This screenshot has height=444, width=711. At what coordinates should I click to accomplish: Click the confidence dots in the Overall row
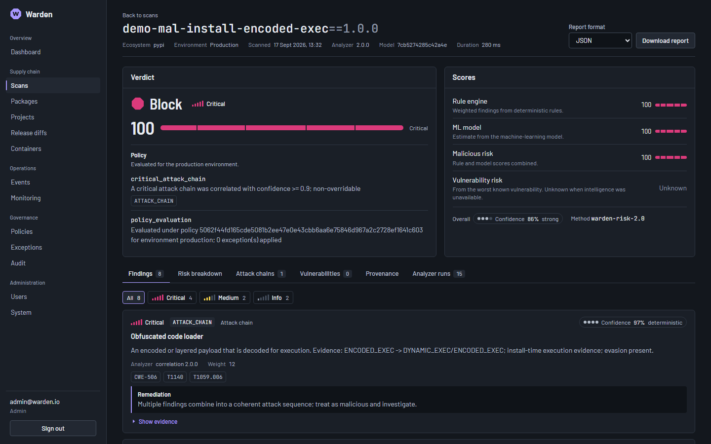(x=484, y=219)
